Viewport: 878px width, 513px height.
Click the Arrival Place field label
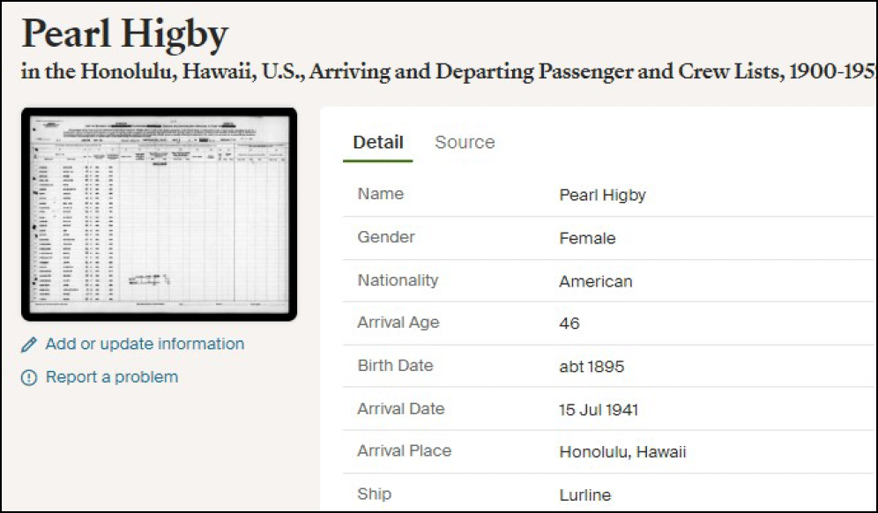[x=404, y=450]
